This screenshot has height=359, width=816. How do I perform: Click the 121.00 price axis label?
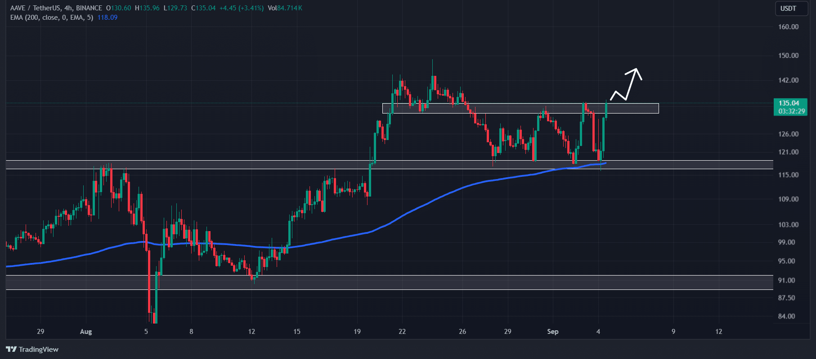coord(789,152)
